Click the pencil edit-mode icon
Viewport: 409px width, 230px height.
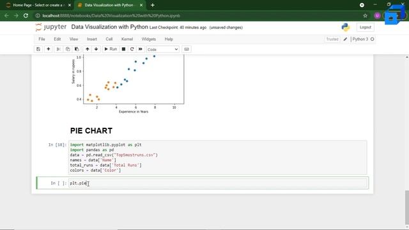tap(345, 39)
